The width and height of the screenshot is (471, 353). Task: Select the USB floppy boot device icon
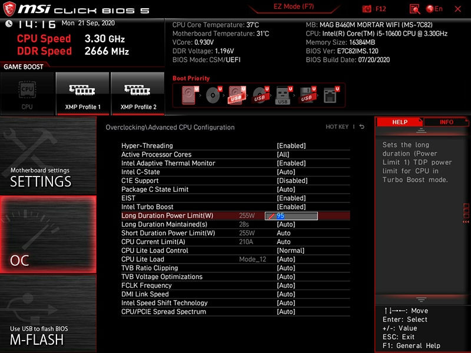(307, 95)
